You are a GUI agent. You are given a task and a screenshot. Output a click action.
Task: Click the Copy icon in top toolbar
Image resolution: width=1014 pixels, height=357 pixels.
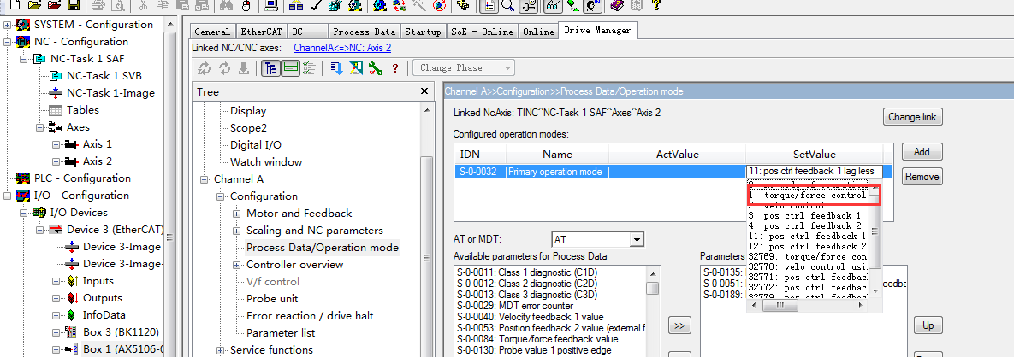pos(163,6)
